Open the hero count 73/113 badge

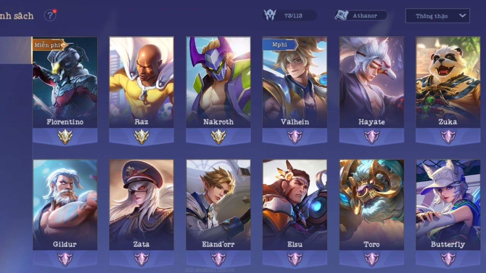tap(290, 16)
